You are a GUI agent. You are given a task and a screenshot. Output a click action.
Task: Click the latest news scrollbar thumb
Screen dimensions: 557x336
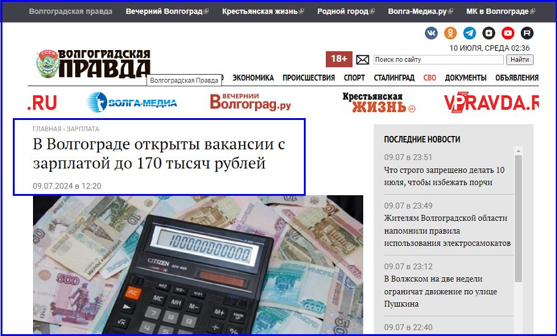(518, 218)
